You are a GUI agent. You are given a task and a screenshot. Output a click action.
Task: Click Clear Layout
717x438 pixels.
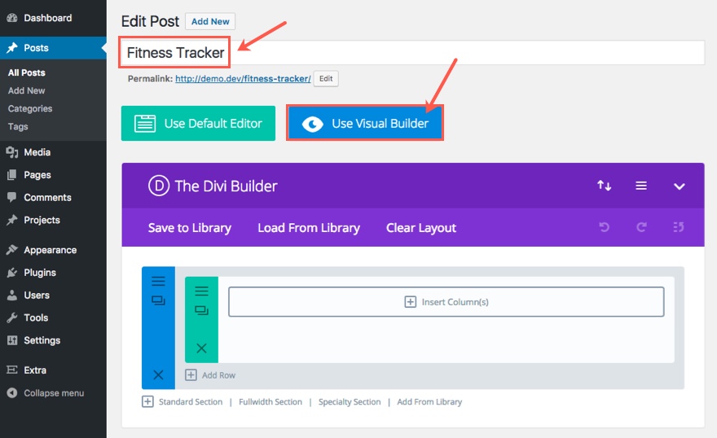tap(421, 228)
